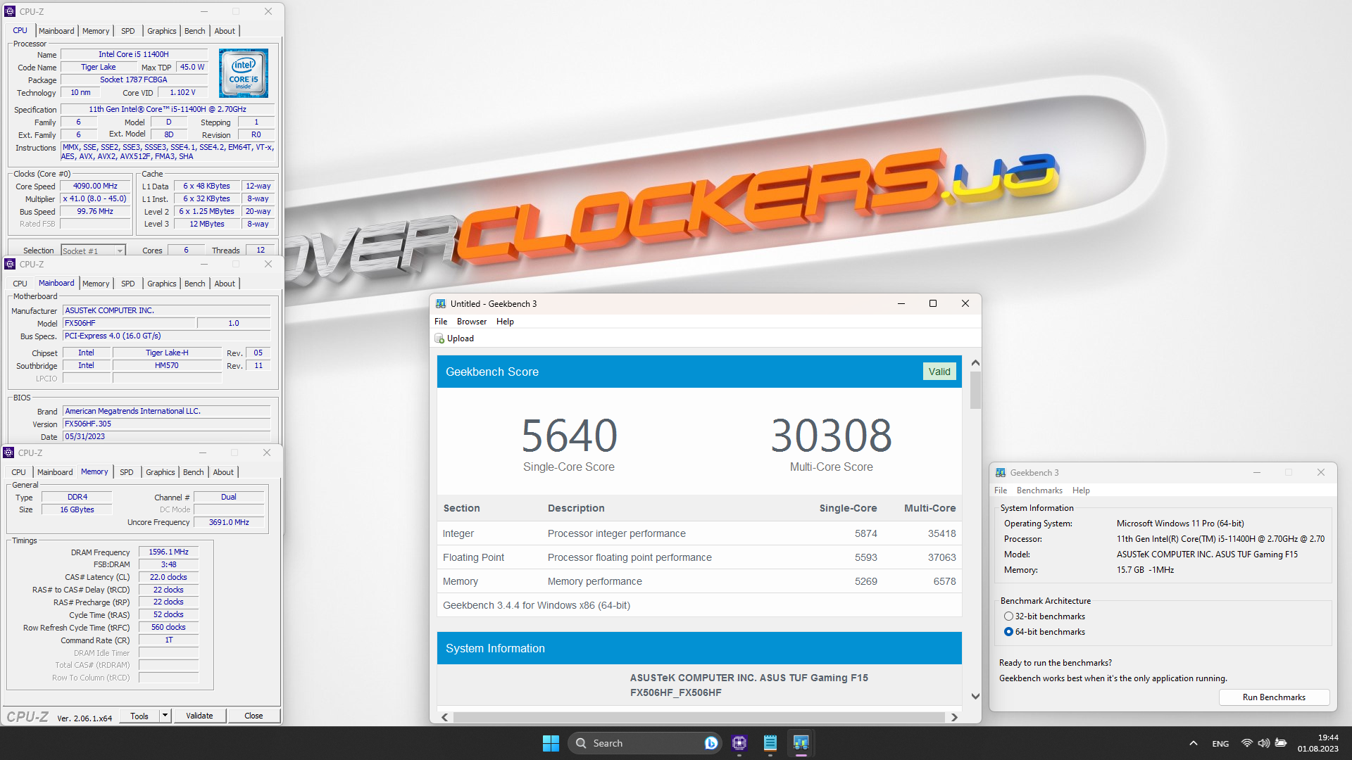Switch to Graphics tab in top CPU-Z
This screenshot has width=1352, height=760.
click(161, 31)
